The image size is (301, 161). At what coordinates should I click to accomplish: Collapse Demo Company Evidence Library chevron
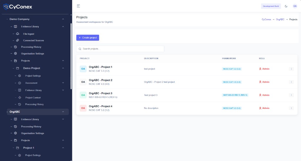[x=63, y=27]
